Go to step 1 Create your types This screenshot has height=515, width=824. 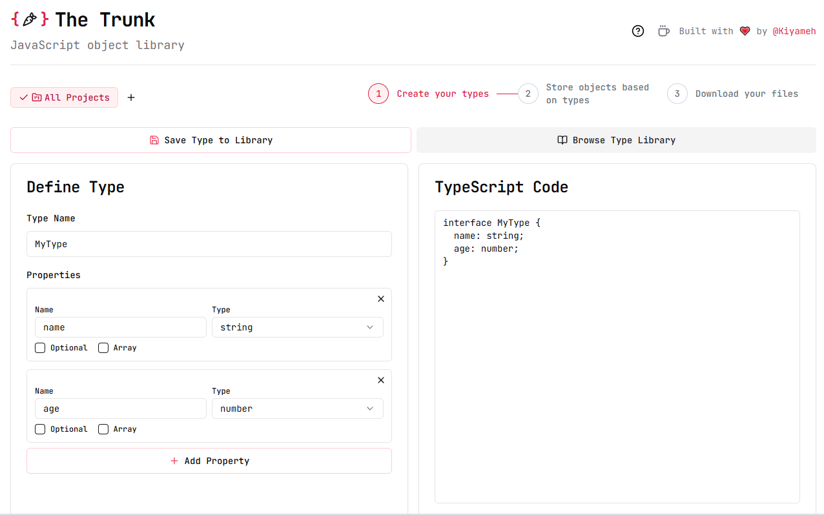429,94
